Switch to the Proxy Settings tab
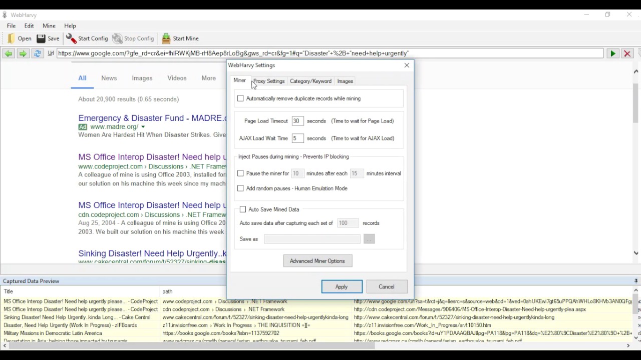 tap(269, 81)
